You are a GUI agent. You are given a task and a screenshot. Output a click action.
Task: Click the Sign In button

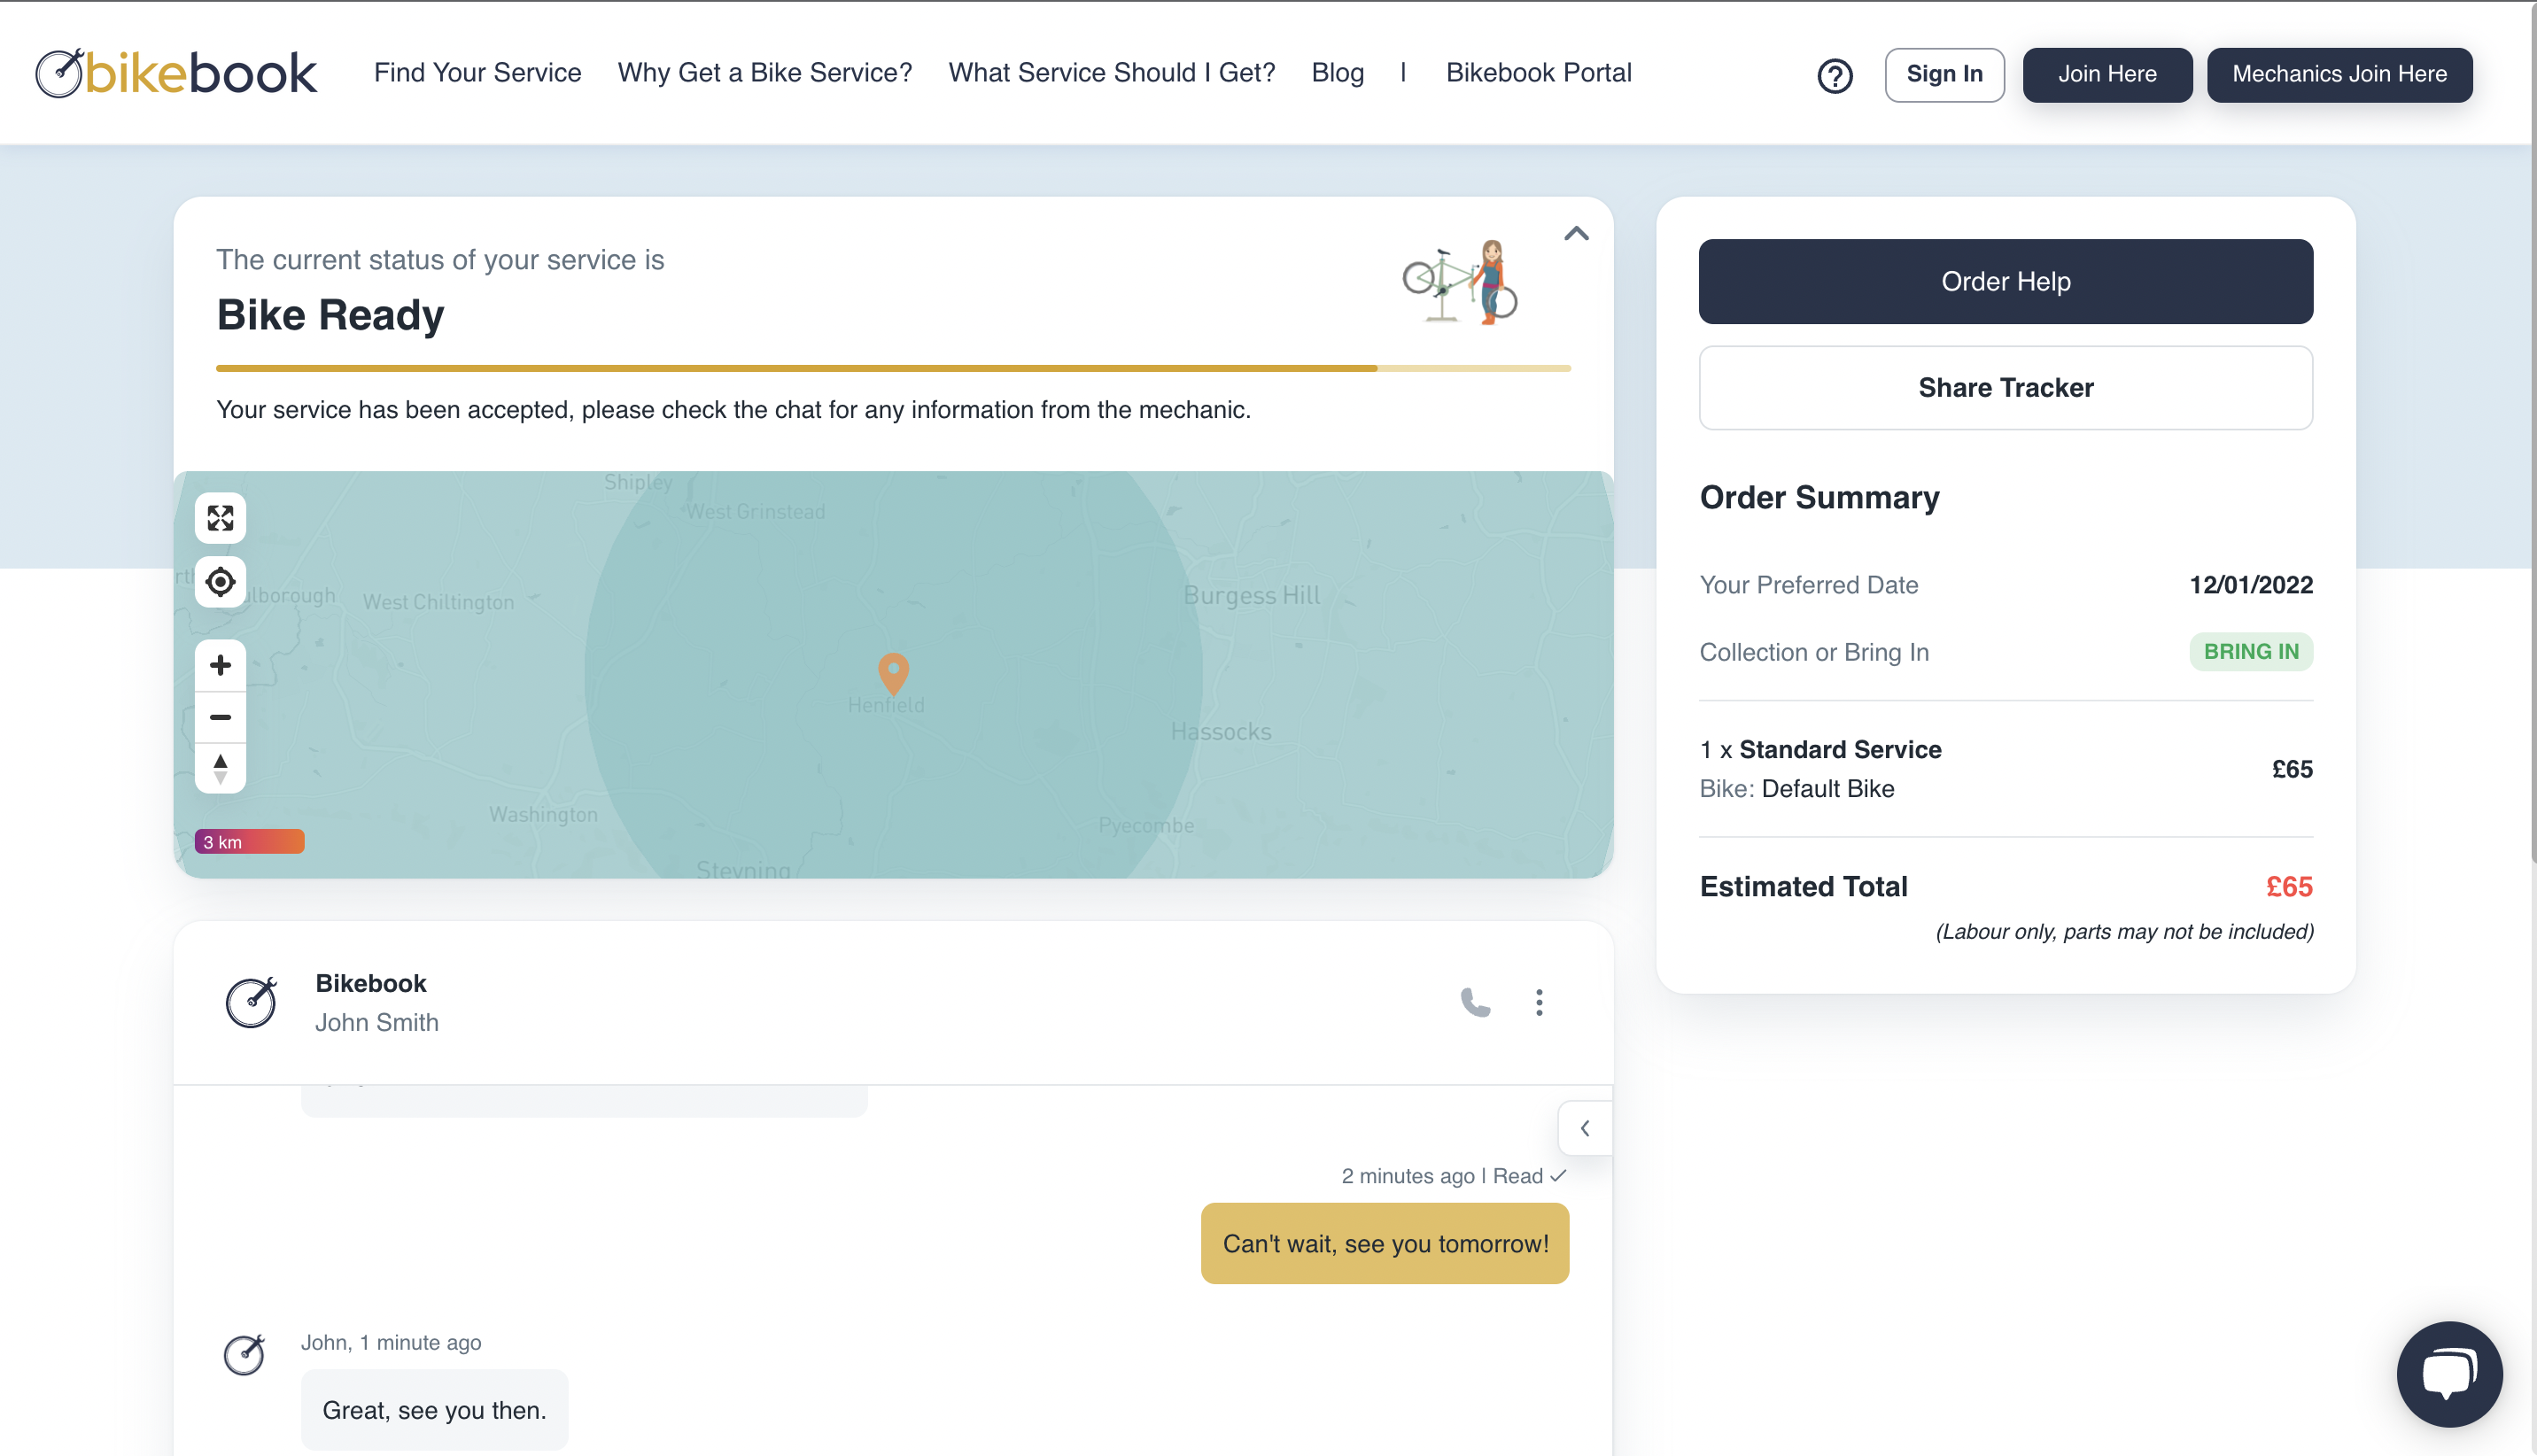(1943, 74)
